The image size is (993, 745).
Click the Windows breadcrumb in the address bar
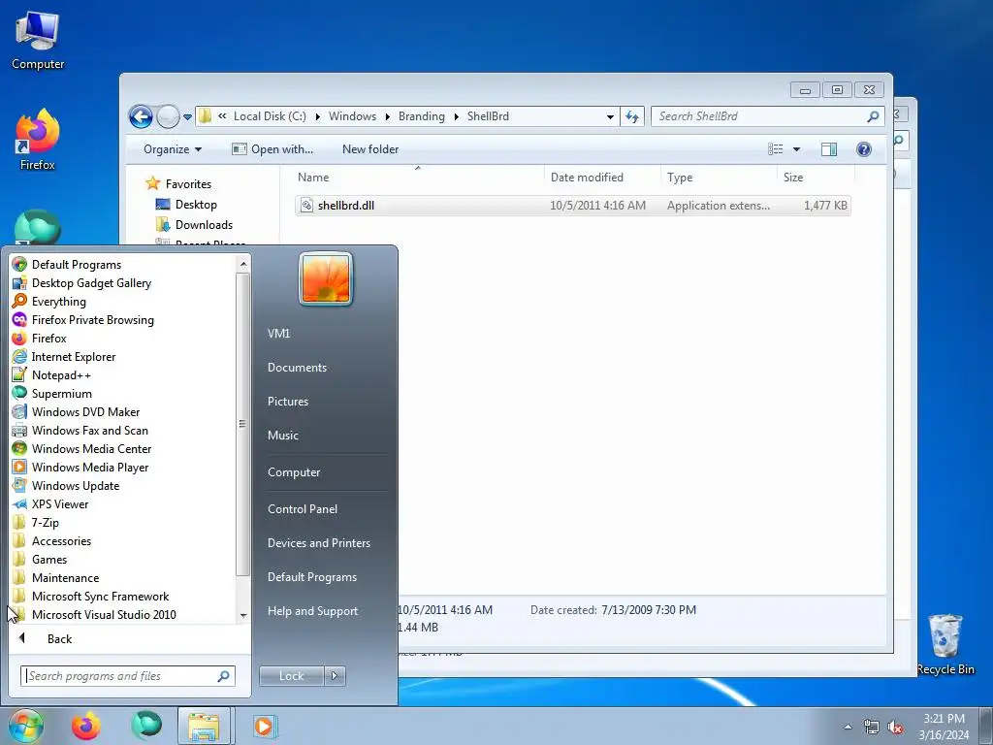[352, 116]
